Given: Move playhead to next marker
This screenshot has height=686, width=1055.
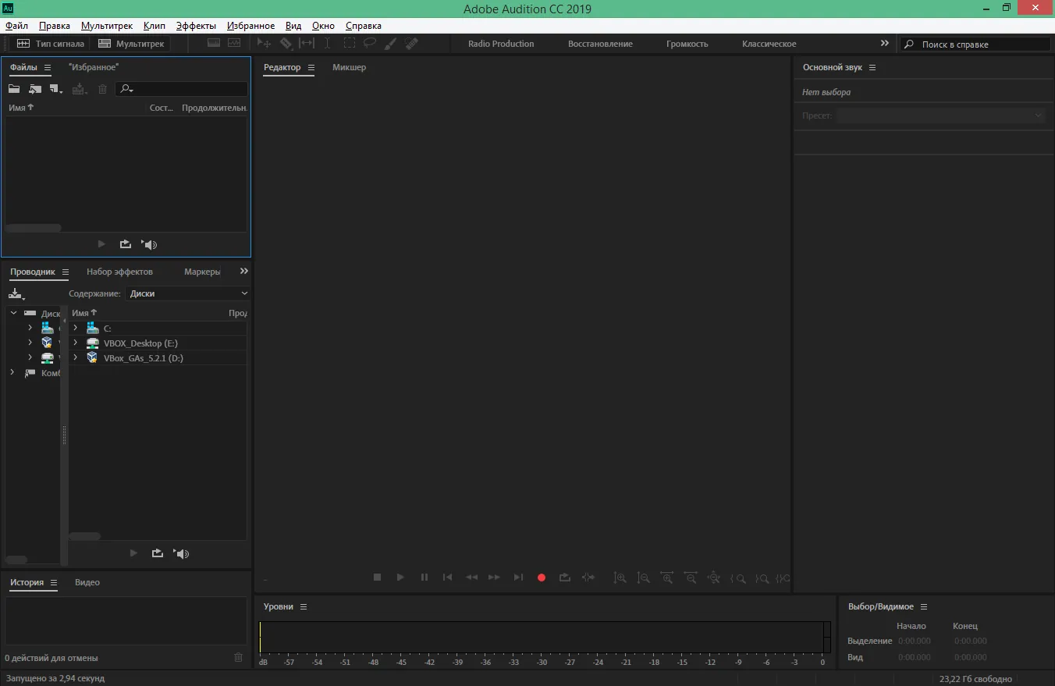Looking at the screenshot, I should click(518, 578).
